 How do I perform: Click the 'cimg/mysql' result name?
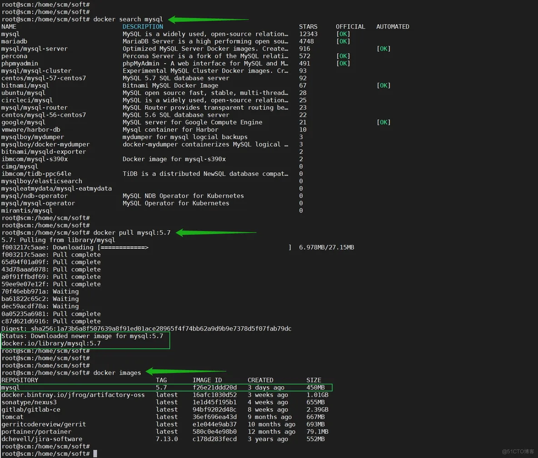pos(20,166)
